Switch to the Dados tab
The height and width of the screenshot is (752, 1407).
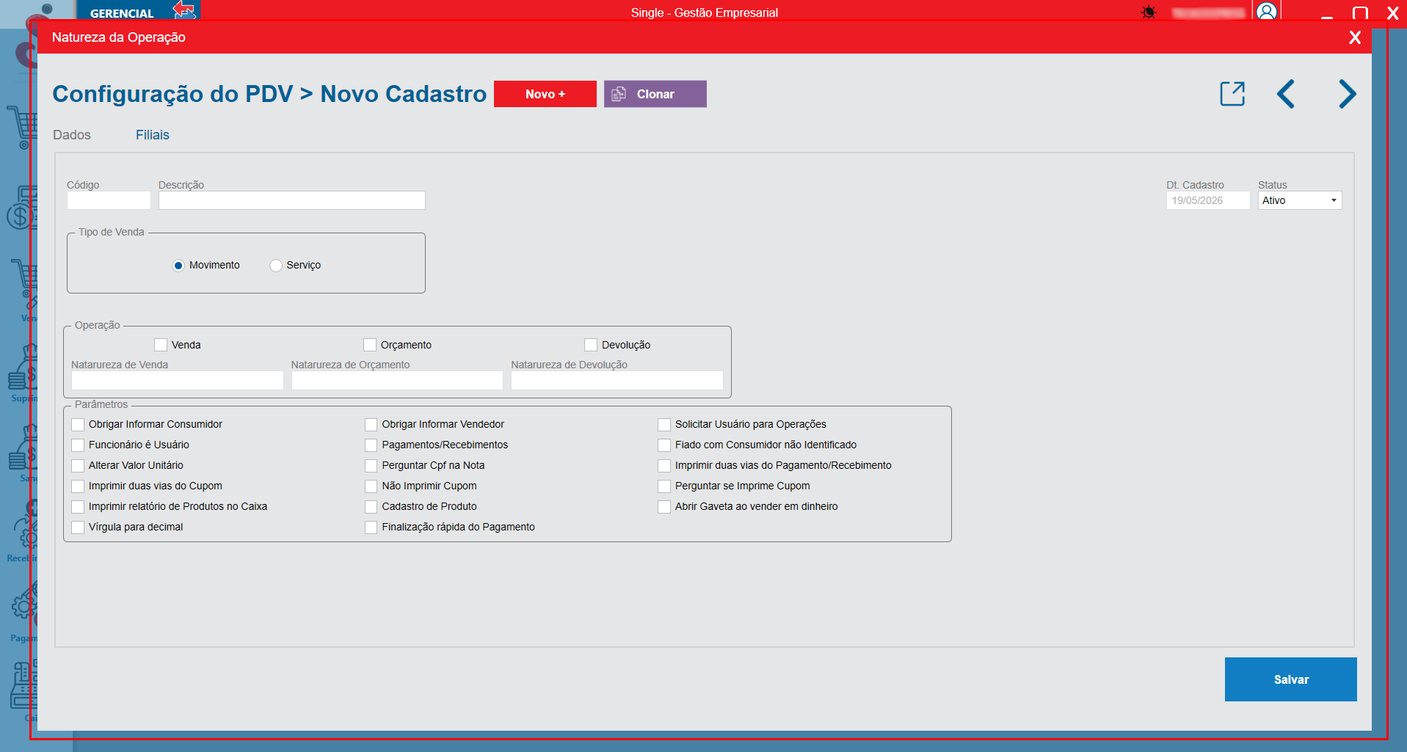(x=72, y=135)
